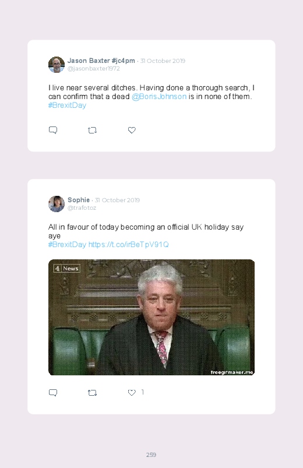Click the Jason Baxter #jc4pm display name
Viewport: 303px width, 468px height.
coord(101,61)
